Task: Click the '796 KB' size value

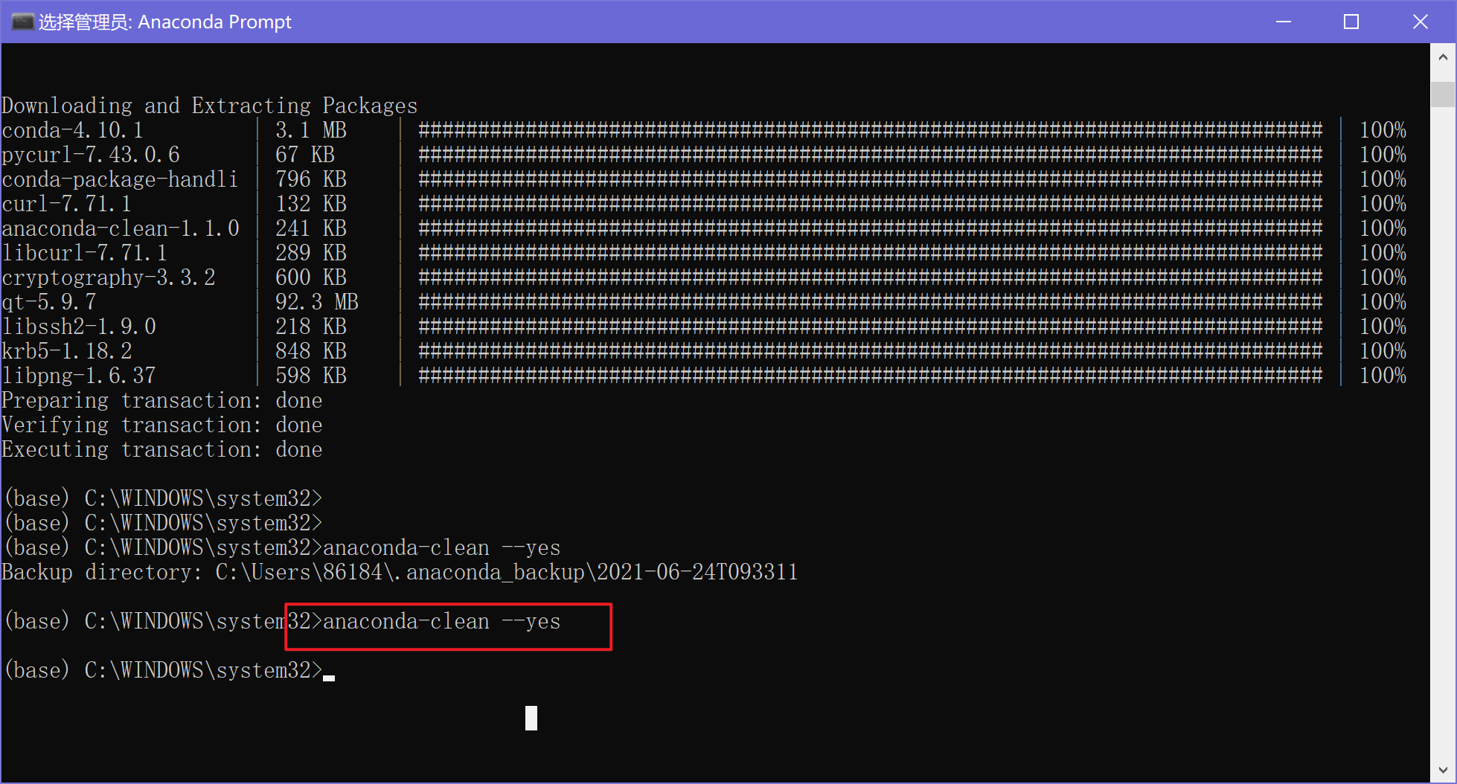Action: pos(311,179)
